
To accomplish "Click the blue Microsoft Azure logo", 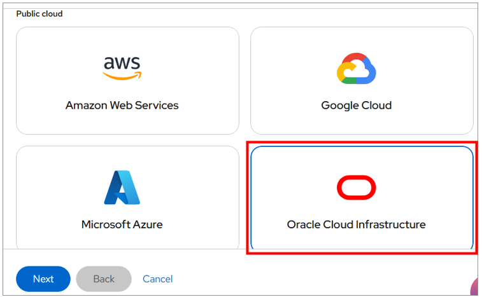I will (122, 188).
